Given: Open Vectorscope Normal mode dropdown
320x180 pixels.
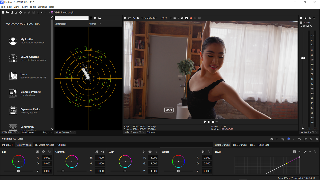Looking at the screenshot, I should pos(95,24).
